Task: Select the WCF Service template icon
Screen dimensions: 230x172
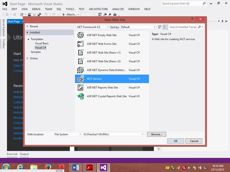Action: tap(80, 79)
